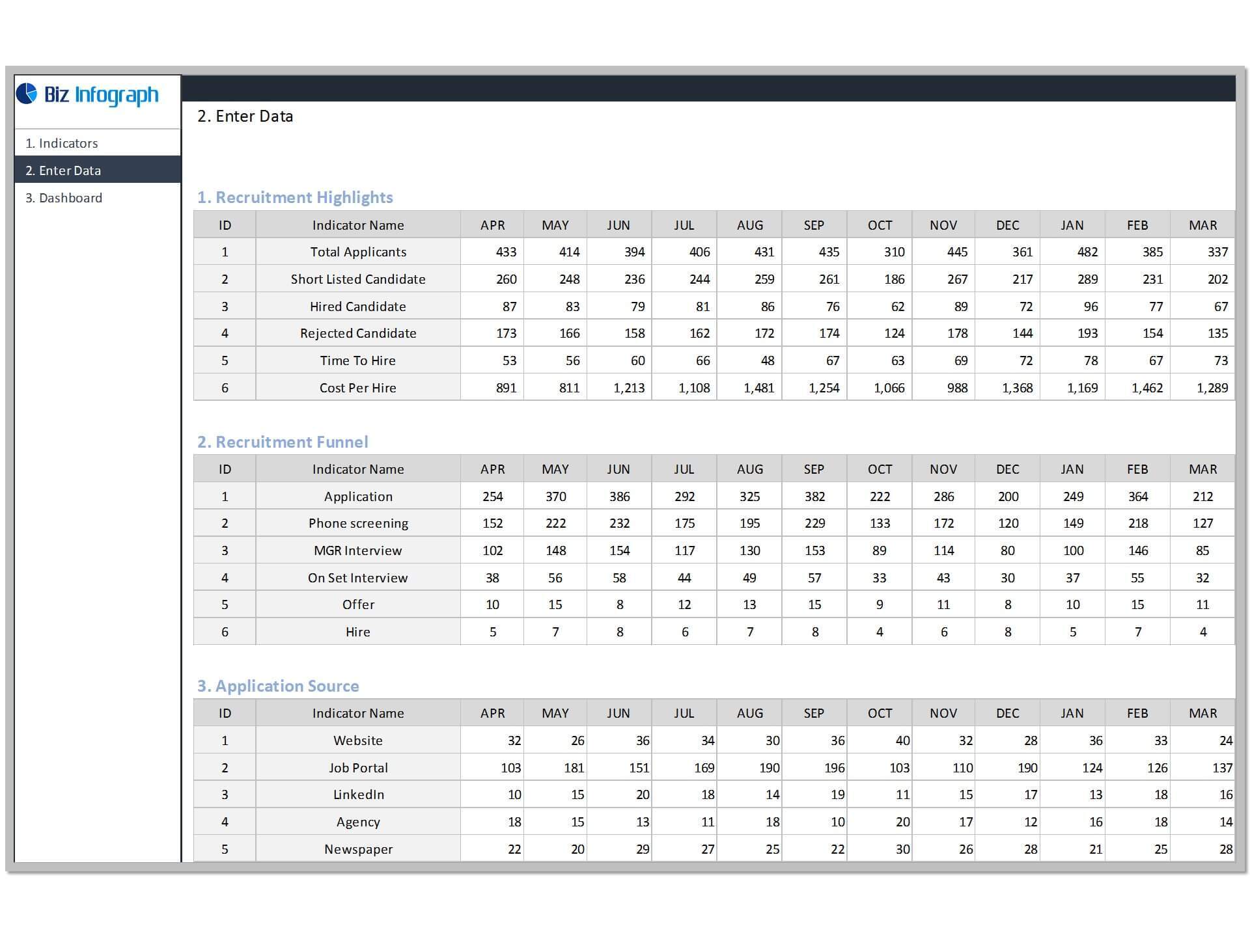Click Recruitment Funnel DEC column header
Screen dimensions: 1250x937
click(1007, 469)
